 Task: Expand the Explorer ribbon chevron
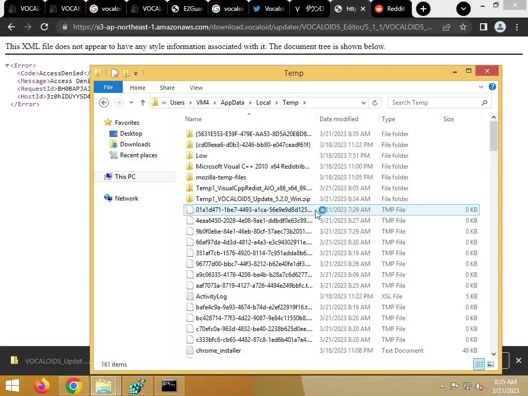click(x=481, y=87)
